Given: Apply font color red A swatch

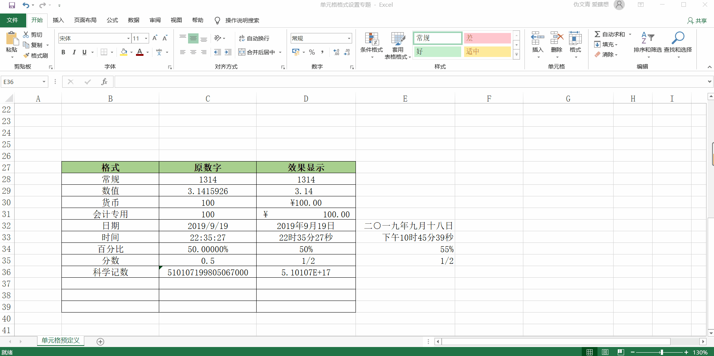Looking at the screenshot, I should 140,52.
